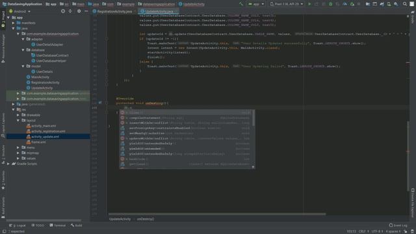Collapse the layout folder arrow

(18, 120)
